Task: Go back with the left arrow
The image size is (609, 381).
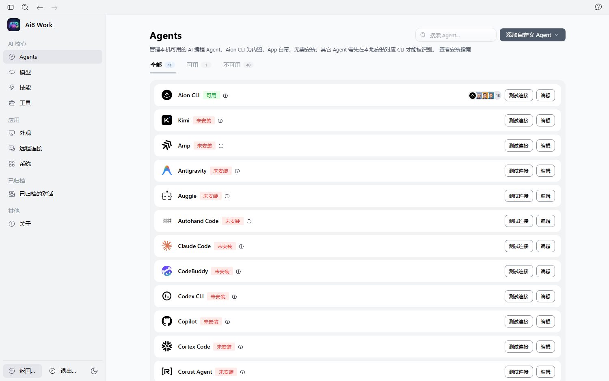Action: [40, 7]
